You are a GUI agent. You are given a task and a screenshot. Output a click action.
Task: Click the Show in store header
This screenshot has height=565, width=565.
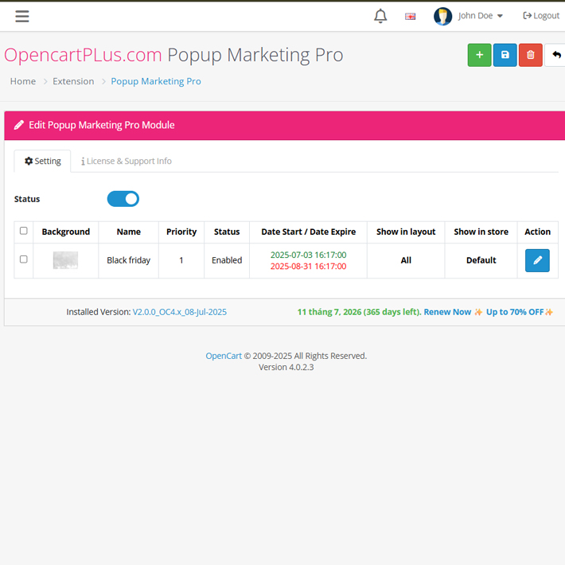click(x=481, y=232)
